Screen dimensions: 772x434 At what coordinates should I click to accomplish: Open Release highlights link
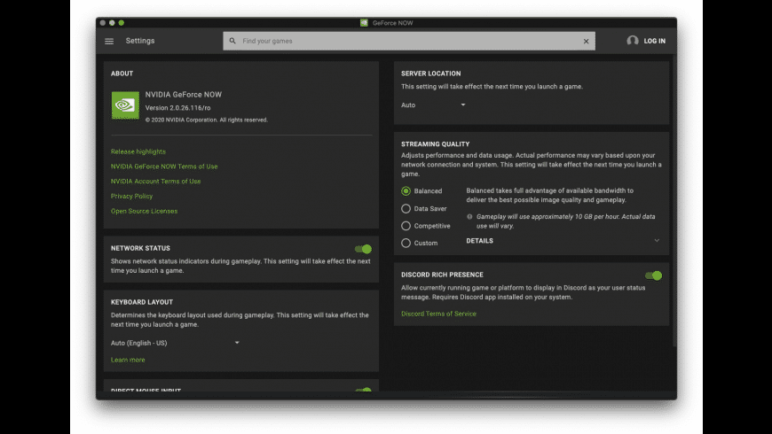click(138, 151)
